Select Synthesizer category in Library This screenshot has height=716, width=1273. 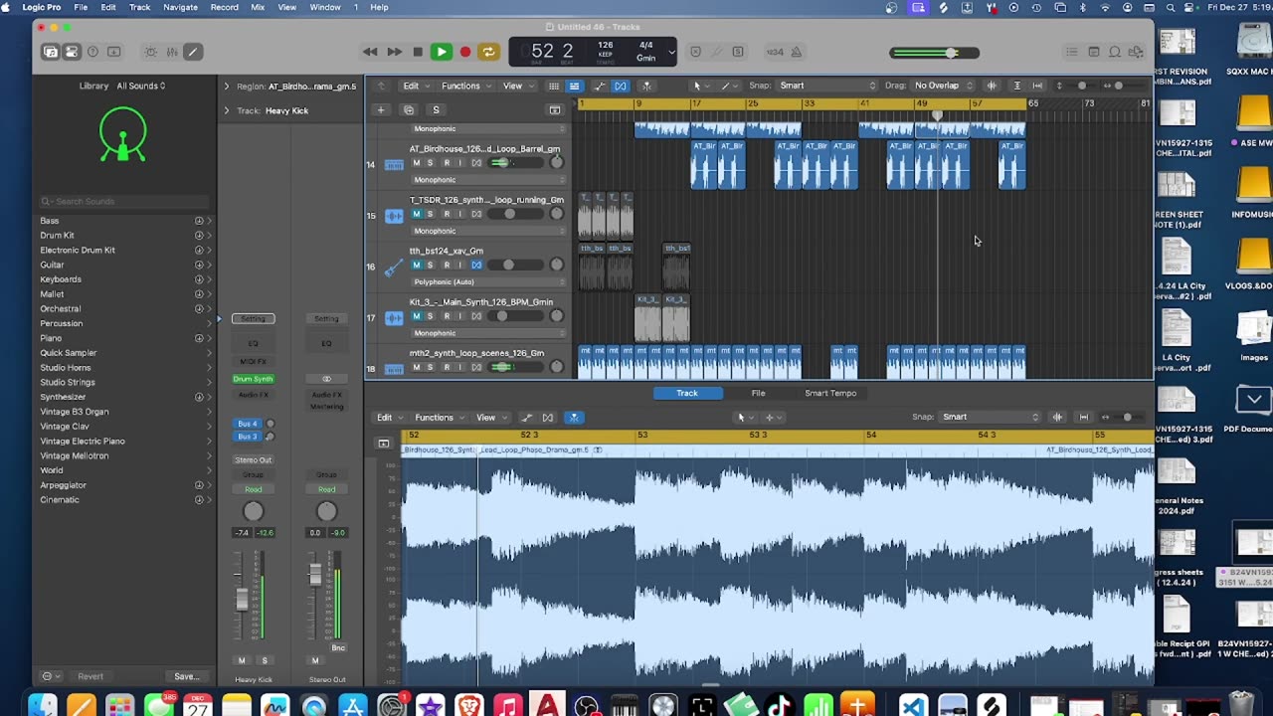[63, 397]
